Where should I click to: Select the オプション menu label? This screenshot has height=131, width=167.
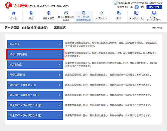point(101,18)
